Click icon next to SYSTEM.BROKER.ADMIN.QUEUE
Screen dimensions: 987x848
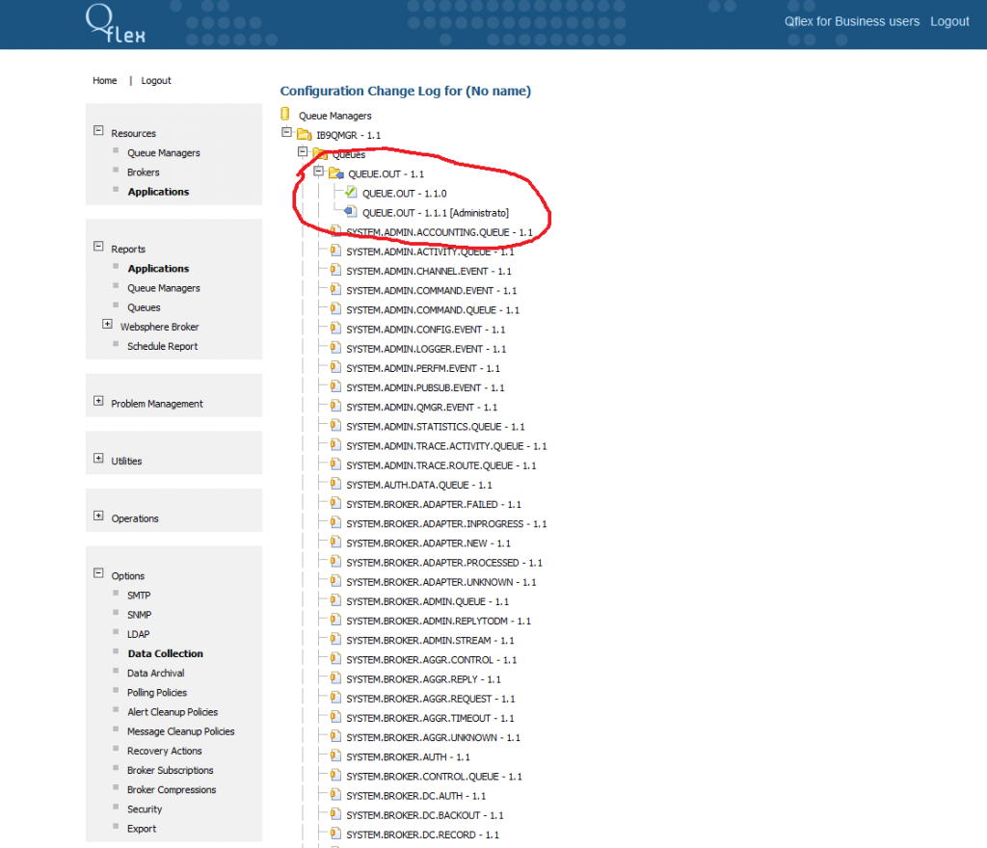(335, 600)
